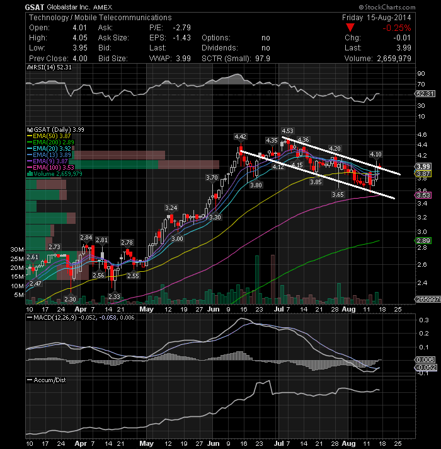Click the 4.35 price annotation
This screenshot has width=441, height=449.
pos(272,140)
